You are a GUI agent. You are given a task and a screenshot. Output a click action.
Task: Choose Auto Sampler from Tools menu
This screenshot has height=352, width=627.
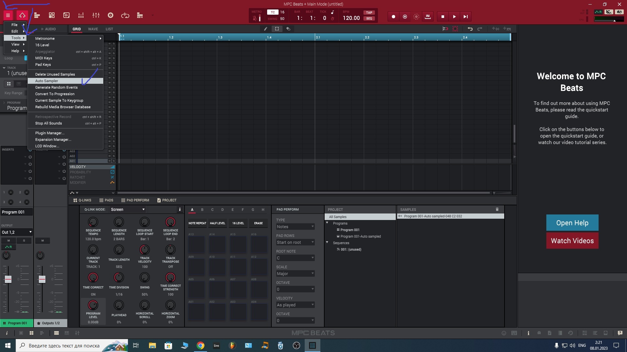pos(47,81)
